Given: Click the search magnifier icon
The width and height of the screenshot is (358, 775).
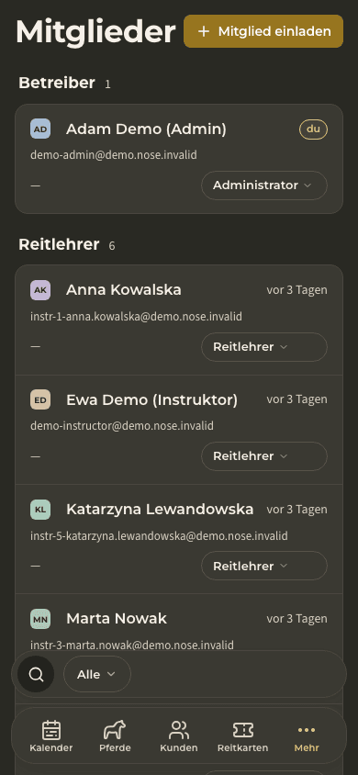Looking at the screenshot, I should (x=36, y=674).
